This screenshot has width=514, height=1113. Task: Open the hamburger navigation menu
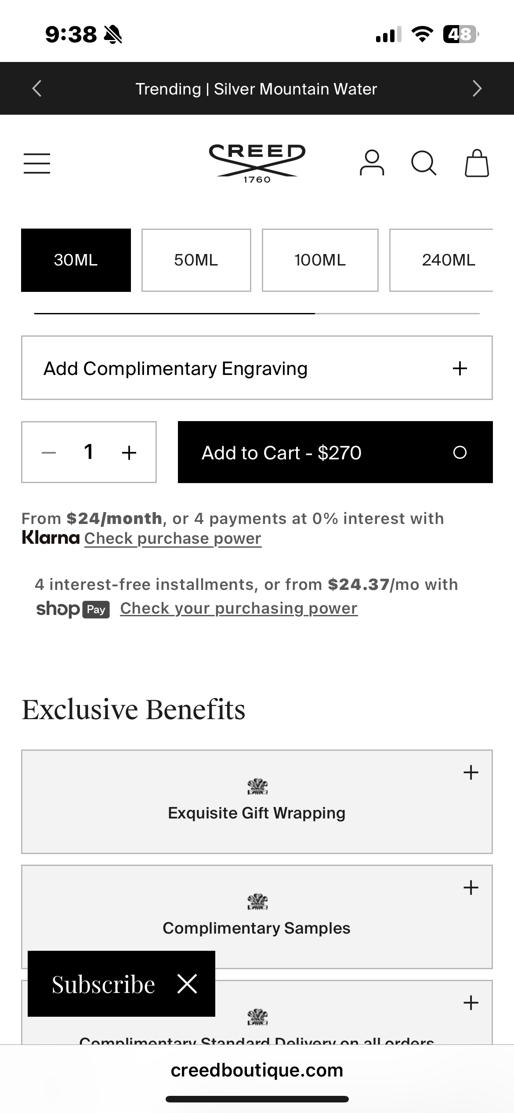(x=37, y=164)
